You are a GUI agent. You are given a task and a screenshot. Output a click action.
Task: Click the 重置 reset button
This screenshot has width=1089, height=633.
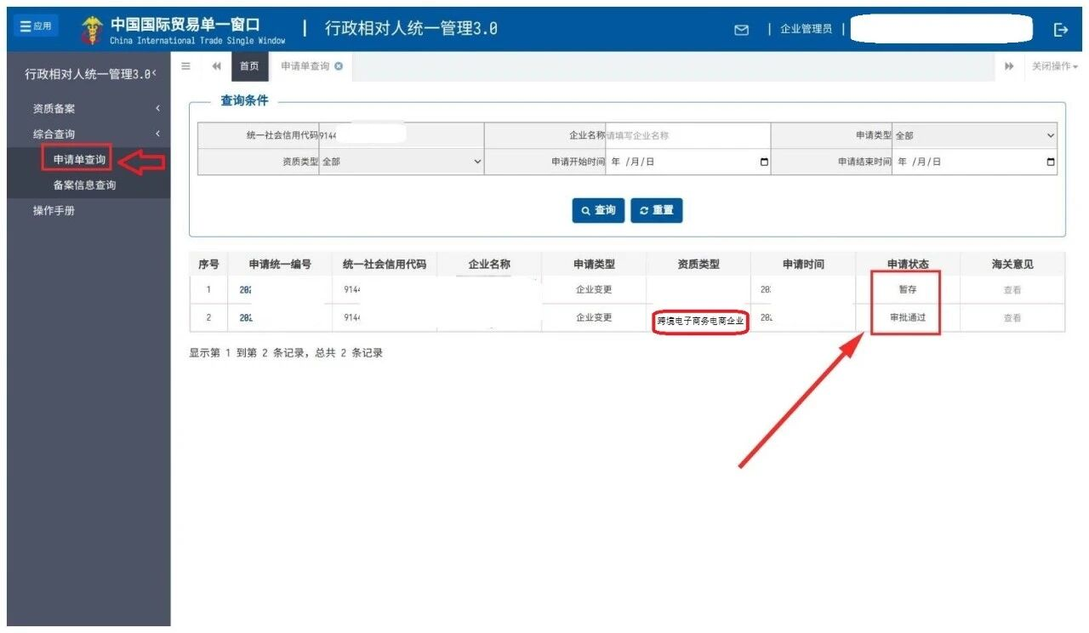[656, 210]
